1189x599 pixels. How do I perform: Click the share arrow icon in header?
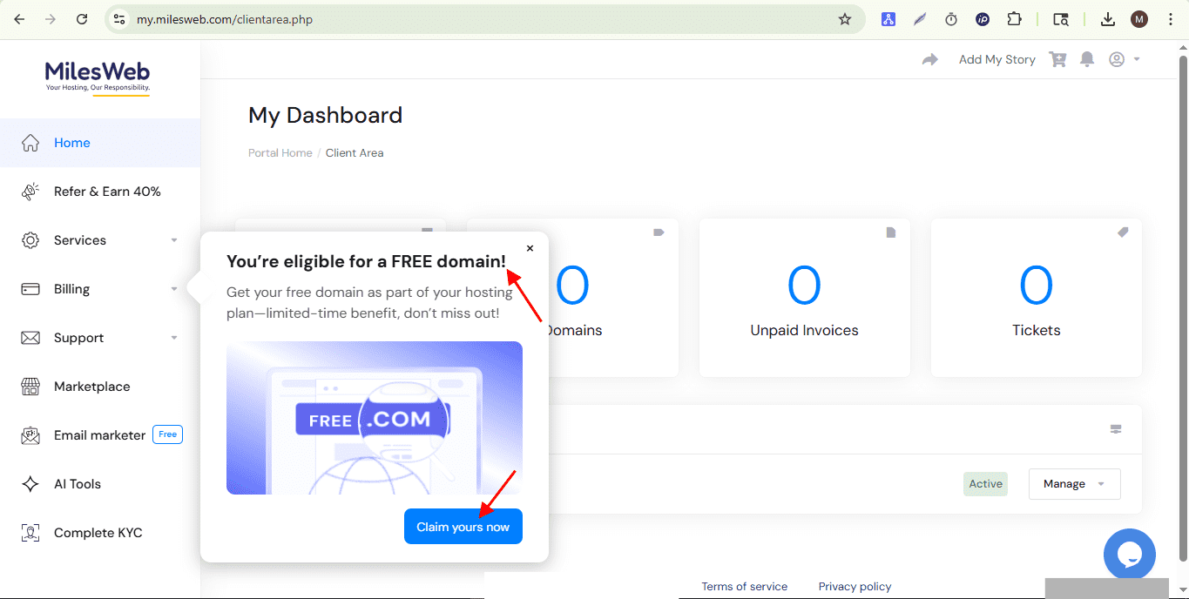(930, 59)
